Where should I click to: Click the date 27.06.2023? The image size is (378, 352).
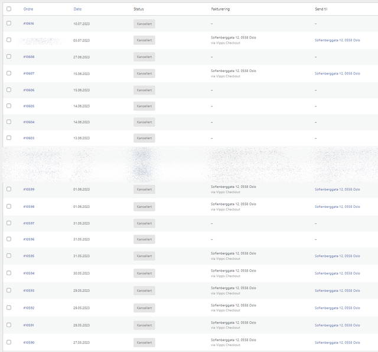click(82, 57)
